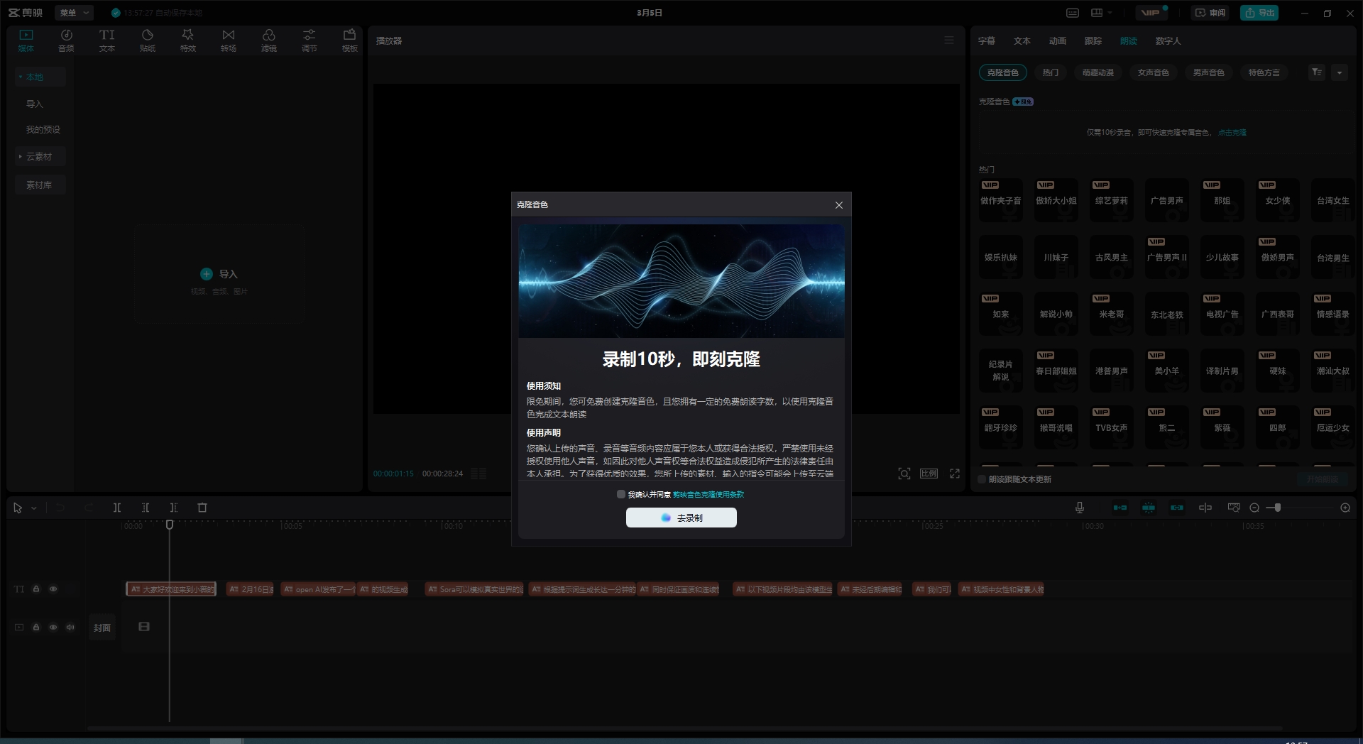Click the timeline ruler zoom-fit icon
Screen dimensions: 1363x744
[1234, 508]
